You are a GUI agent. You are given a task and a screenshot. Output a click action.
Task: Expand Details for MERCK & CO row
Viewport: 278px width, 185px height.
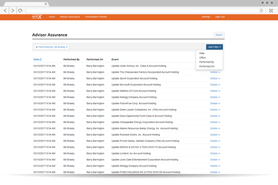click(x=215, y=147)
